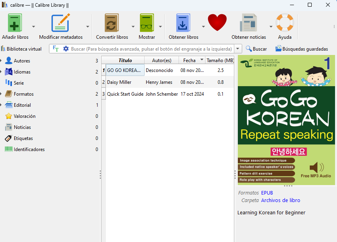
Task: Click the Ayuda lifebuoy icon
Action: click(x=285, y=23)
